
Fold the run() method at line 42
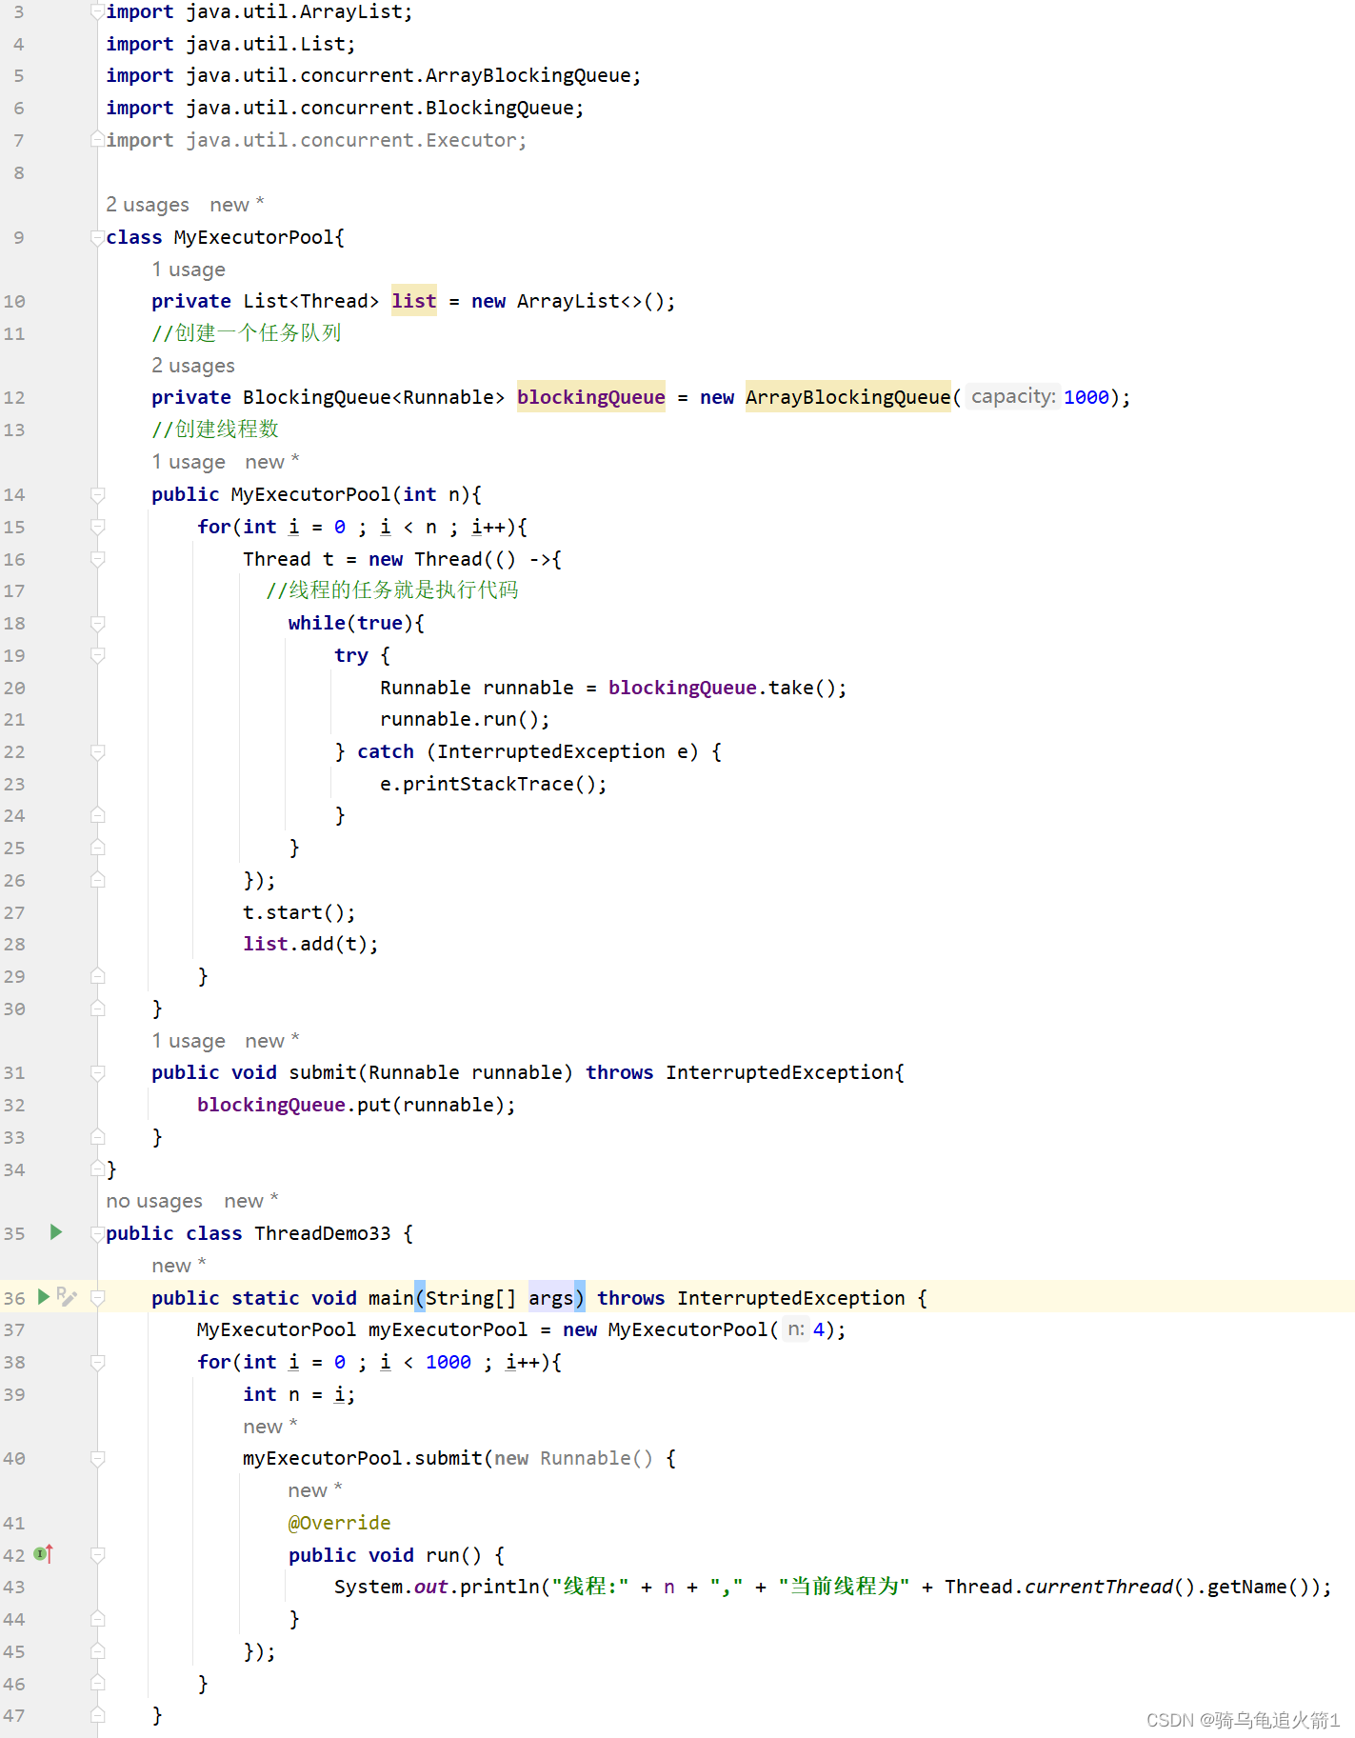(97, 1554)
